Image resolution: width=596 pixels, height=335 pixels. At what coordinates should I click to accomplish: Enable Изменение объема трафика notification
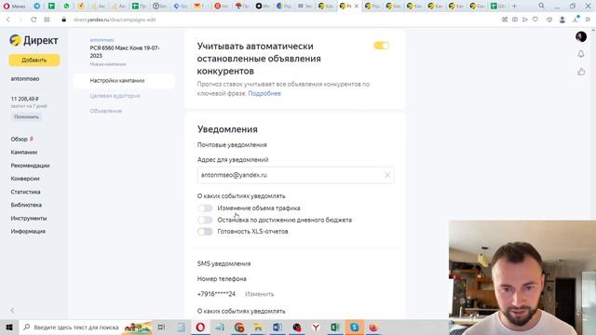(205, 208)
